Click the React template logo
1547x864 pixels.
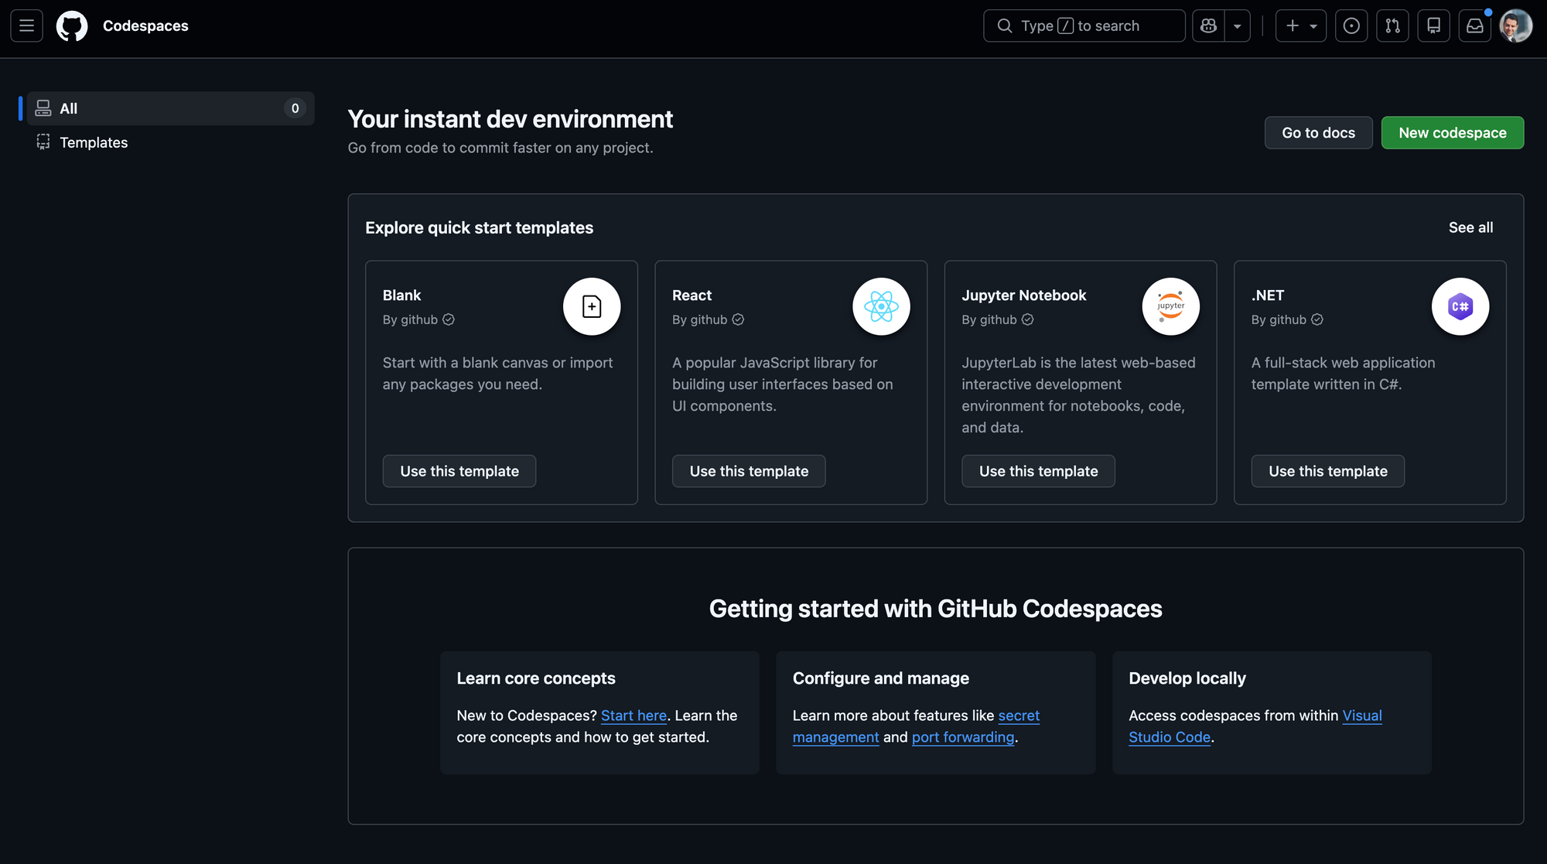click(x=881, y=306)
